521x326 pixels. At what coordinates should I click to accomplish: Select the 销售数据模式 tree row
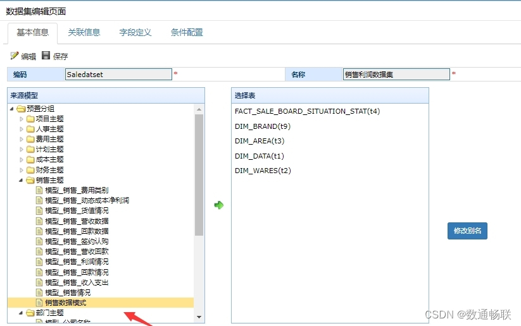pos(101,303)
